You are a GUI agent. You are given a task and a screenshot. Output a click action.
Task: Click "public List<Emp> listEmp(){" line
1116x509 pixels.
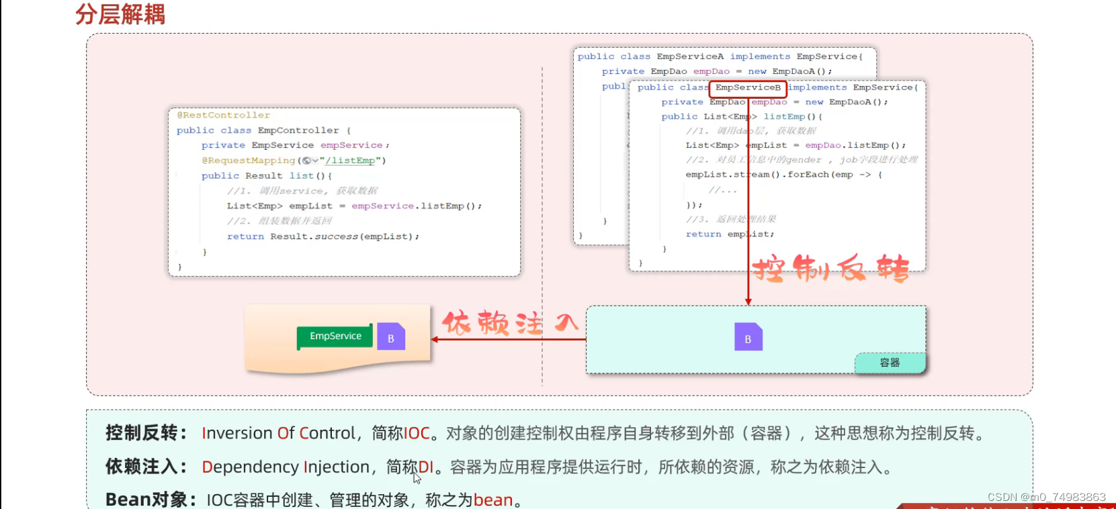click(742, 116)
